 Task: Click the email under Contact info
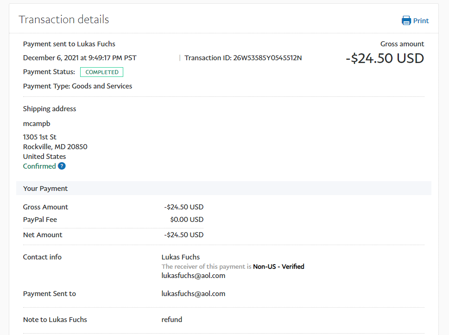click(193, 276)
